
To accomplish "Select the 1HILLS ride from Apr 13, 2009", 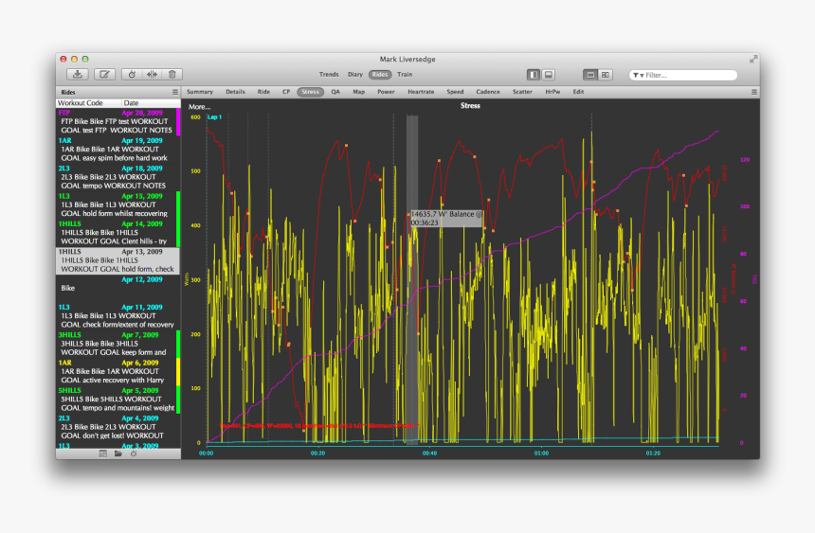I will (x=118, y=260).
